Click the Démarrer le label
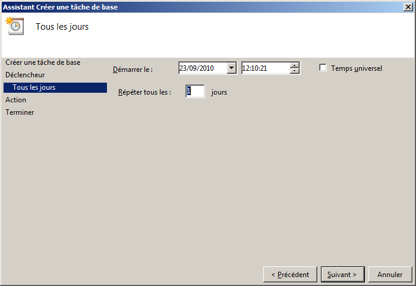This screenshot has height=286, width=416. click(133, 70)
